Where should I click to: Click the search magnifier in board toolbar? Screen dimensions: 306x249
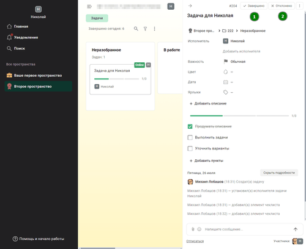136,29
